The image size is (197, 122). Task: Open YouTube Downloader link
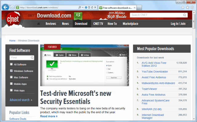pos(155,72)
